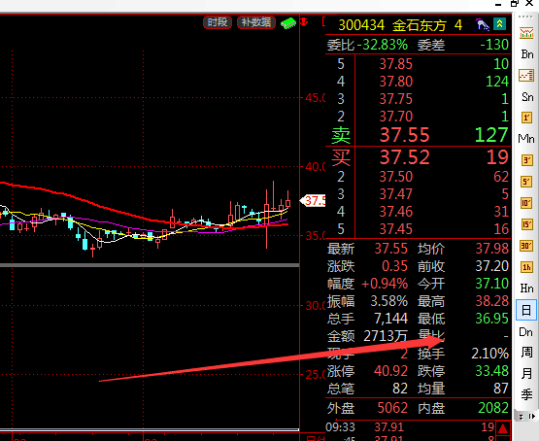This screenshot has width=539, height=441.
Task: Switch to the 1-minute K-line period
Action: tap(526, 118)
